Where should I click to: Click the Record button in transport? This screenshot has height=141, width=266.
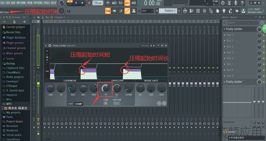(x=89, y=3)
